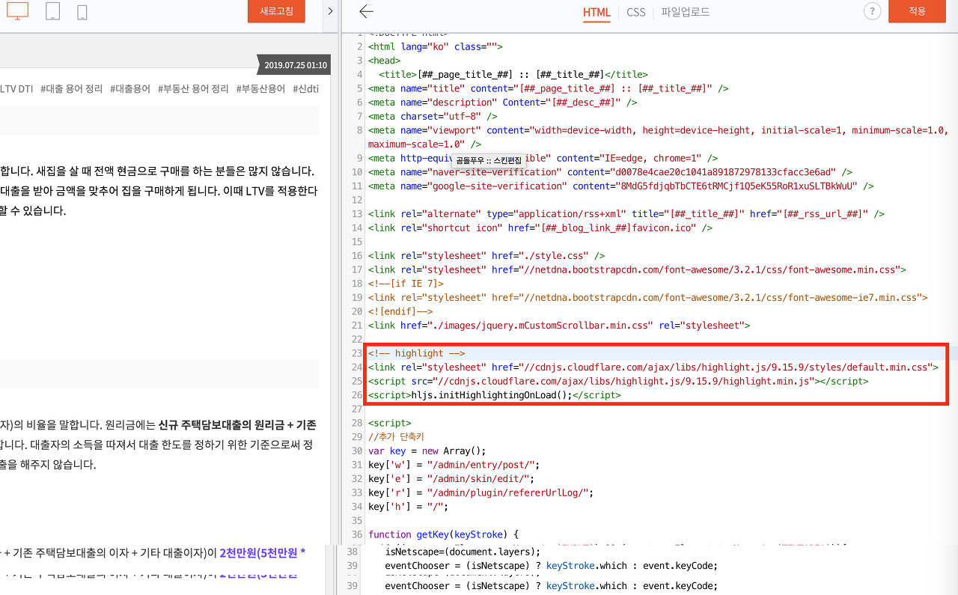Image resolution: width=958 pixels, height=595 pixels.
Task: Click the #부동산용어 tag
Action: 260,88
